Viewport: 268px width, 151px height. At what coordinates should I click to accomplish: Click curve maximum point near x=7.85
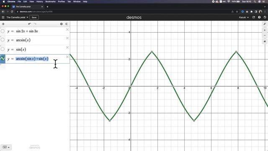236,52
